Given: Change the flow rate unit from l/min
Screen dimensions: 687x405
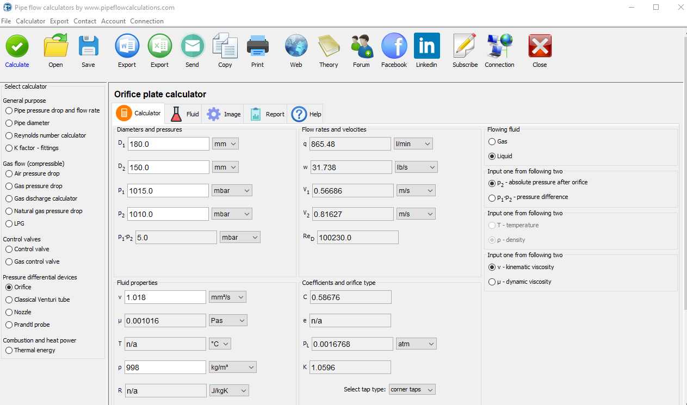Looking at the screenshot, I should (x=413, y=144).
